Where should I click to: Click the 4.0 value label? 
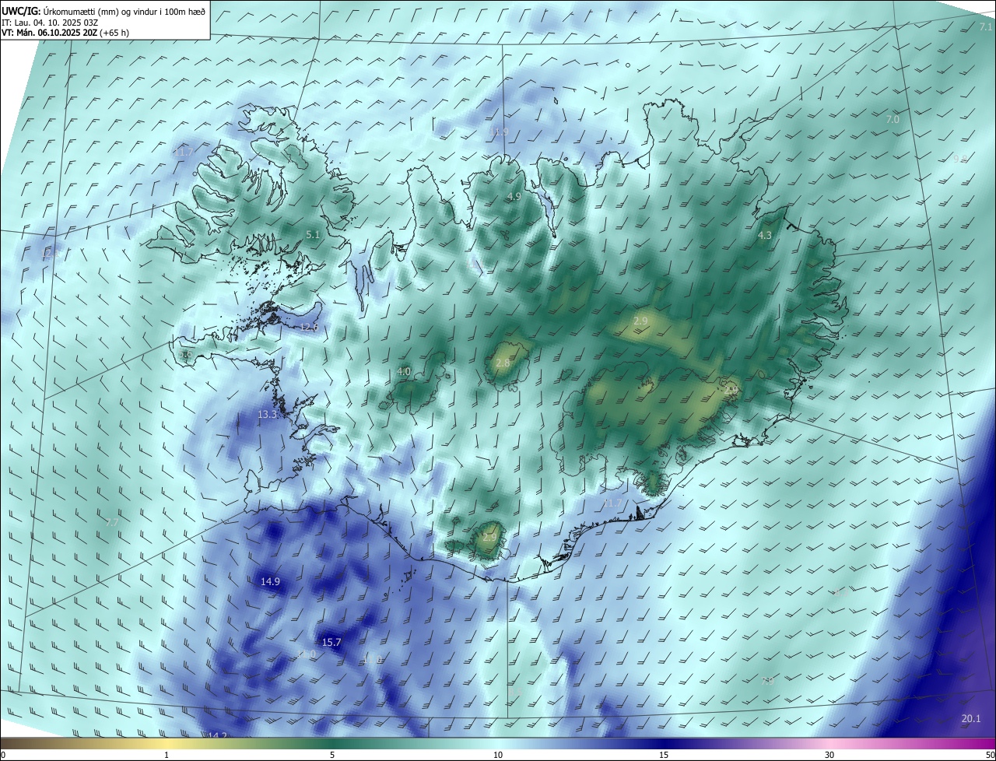coord(404,372)
